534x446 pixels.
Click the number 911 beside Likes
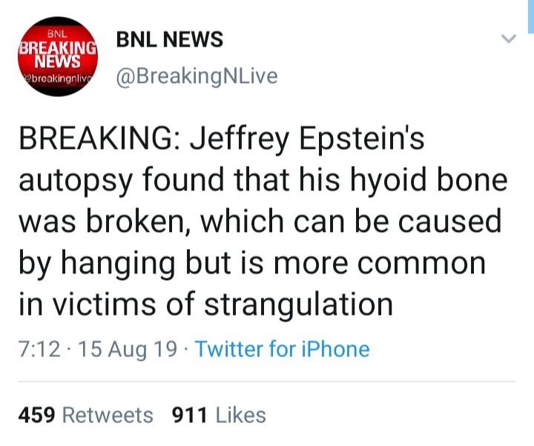[188, 415]
